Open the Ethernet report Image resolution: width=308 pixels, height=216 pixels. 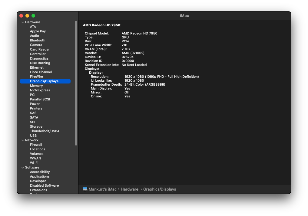pyautogui.click(x=36, y=67)
